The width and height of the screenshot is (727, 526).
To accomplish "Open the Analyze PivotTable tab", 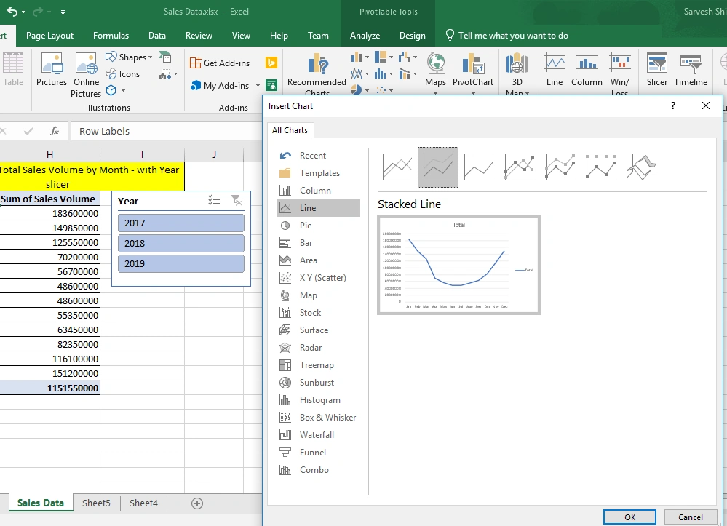I will (x=365, y=36).
